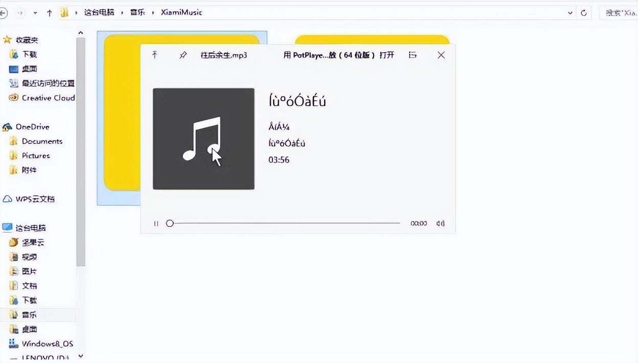Navigate to 音乐 in the breadcrumb path
The image size is (638, 363).
tap(137, 12)
